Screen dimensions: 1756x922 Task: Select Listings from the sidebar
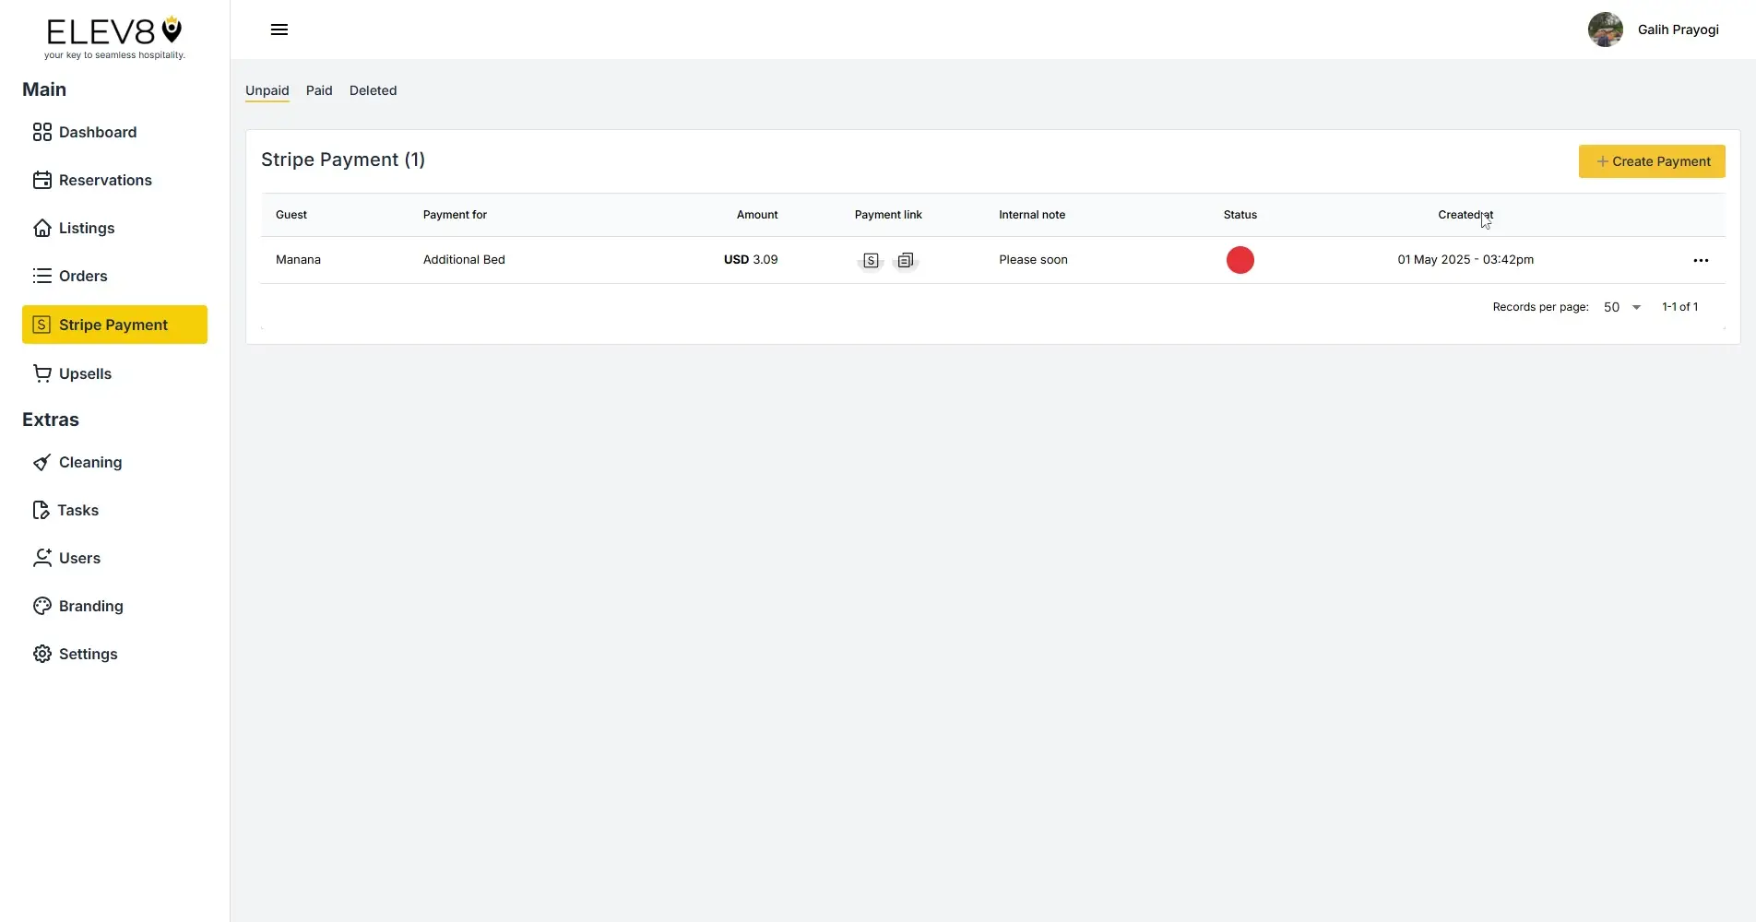point(86,228)
